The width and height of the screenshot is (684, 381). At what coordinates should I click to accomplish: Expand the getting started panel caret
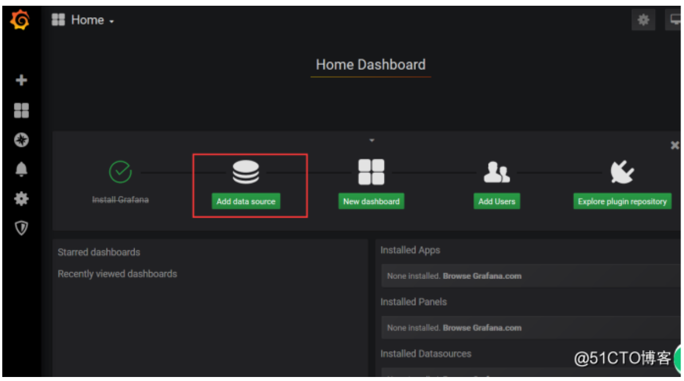point(372,140)
